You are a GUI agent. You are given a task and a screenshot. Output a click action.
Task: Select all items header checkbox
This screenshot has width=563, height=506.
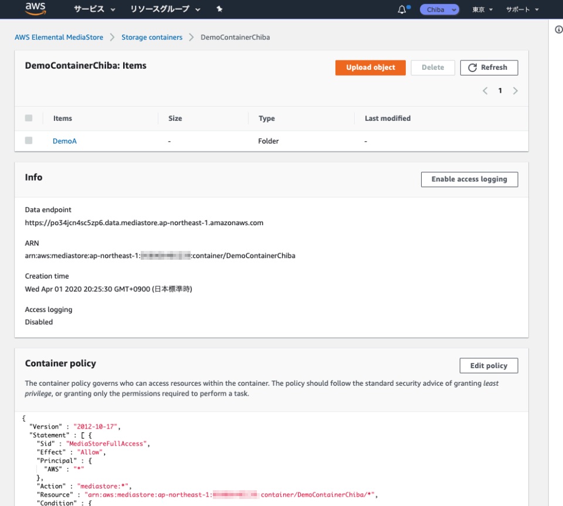tap(29, 118)
